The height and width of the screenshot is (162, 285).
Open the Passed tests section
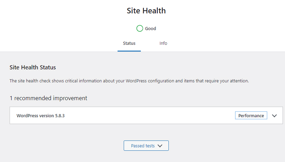146,146
